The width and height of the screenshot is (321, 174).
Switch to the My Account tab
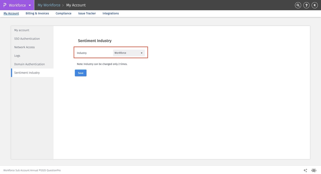11,13
